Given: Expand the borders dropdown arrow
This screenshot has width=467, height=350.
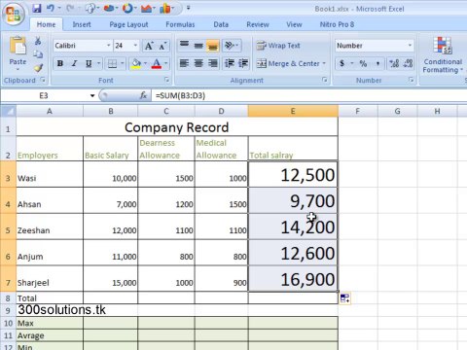Looking at the screenshot, I should pos(123,63).
